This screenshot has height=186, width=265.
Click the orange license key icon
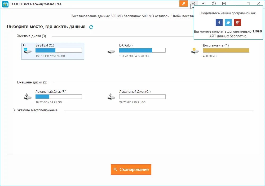pyautogui.click(x=184, y=4)
